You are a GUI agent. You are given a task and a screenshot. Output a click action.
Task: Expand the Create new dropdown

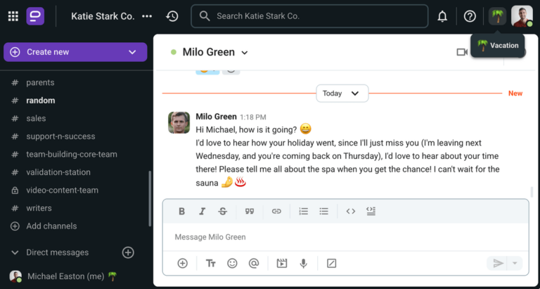[x=132, y=52]
